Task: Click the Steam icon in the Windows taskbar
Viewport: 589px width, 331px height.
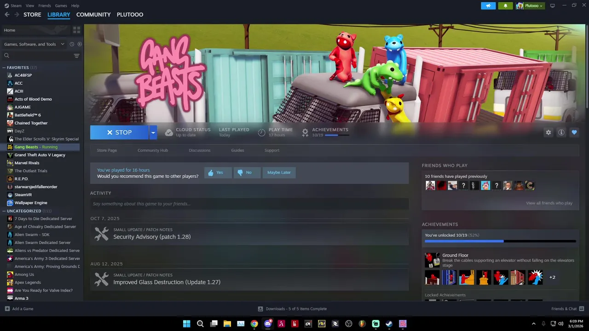Action: 389,324
